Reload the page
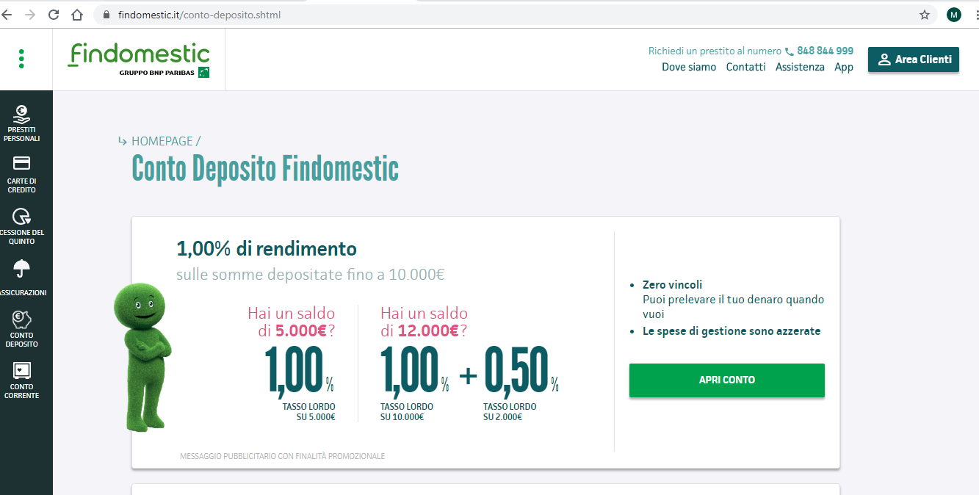This screenshot has height=495, width=979. coord(54,15)
